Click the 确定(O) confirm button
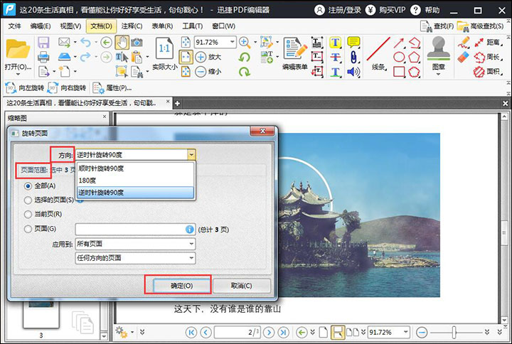 coord(178,285)
